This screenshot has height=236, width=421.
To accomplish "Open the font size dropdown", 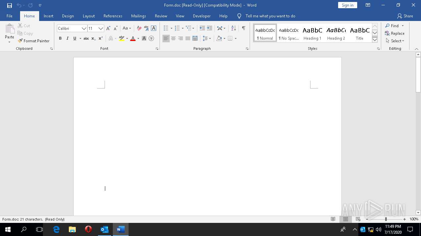I will pos(101,29).
